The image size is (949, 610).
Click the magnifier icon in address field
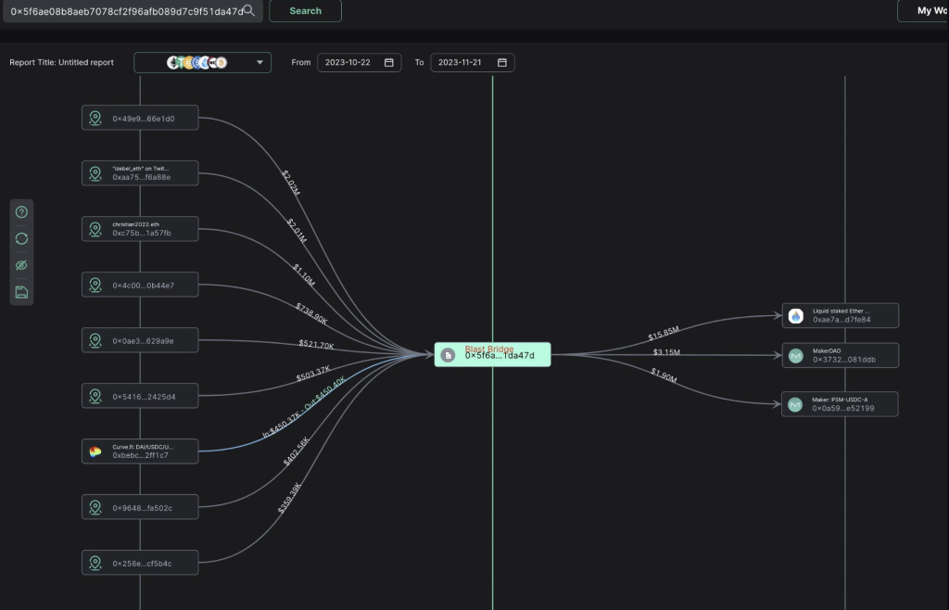(248, 10)
